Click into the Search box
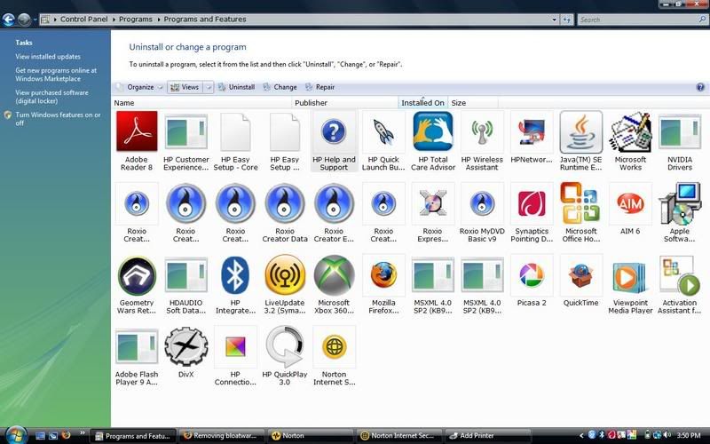The image size is (710, 444). click(x=641, y=20)
